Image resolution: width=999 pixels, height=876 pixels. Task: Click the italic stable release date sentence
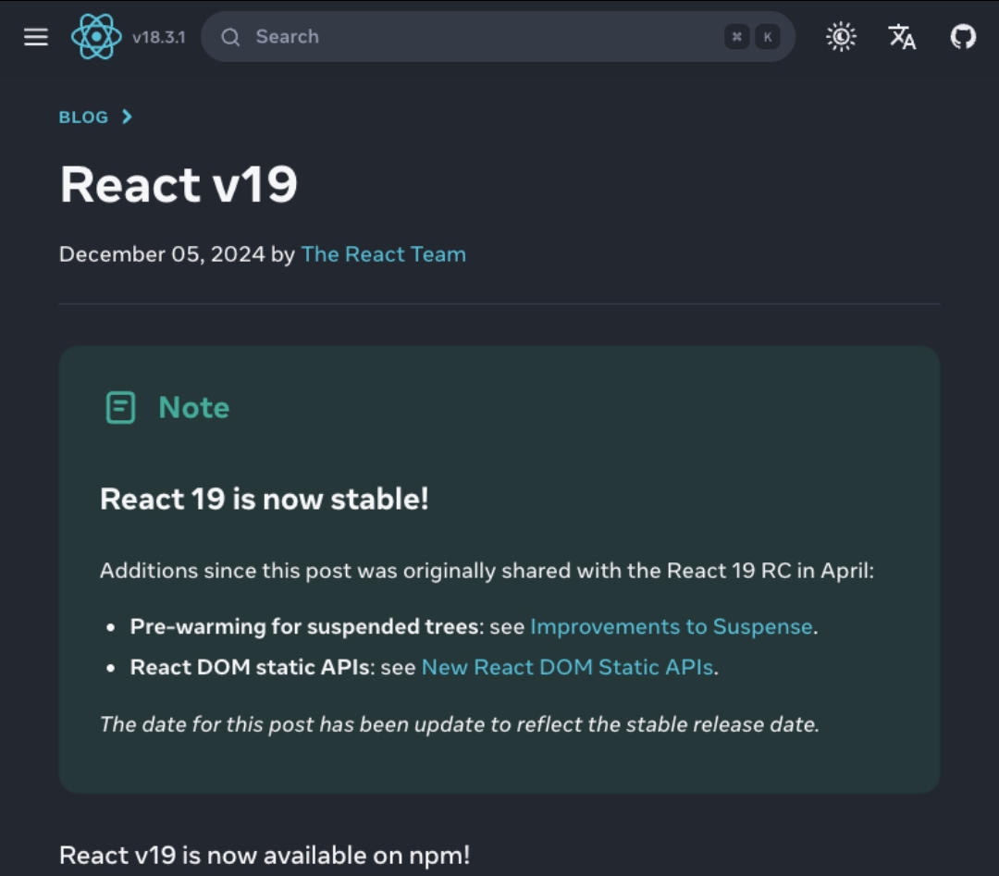pyautogui.click(x=460, y=724)
